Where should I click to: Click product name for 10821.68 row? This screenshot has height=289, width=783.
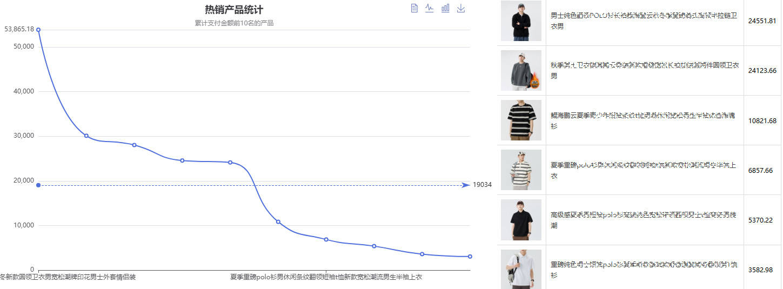tap(644, 120)
